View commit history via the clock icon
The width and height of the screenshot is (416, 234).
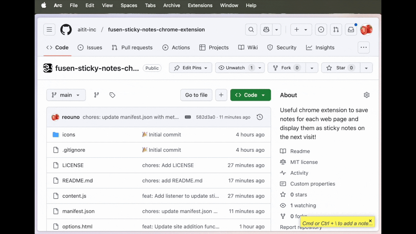click(259, 117)
